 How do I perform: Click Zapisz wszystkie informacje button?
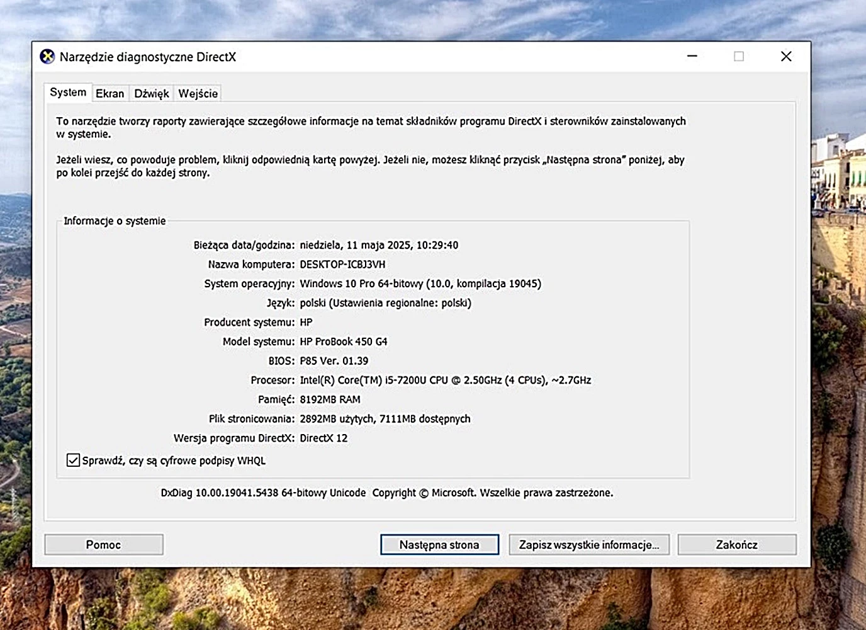tap(589, 545)
